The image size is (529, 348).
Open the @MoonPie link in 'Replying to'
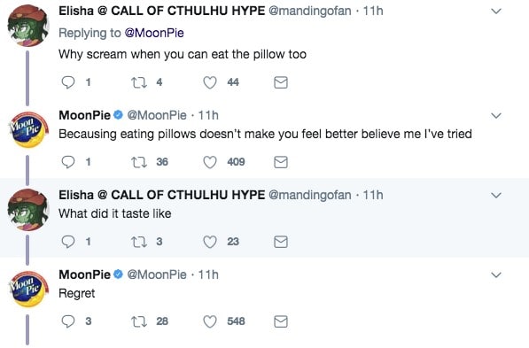tap(154, 33)
